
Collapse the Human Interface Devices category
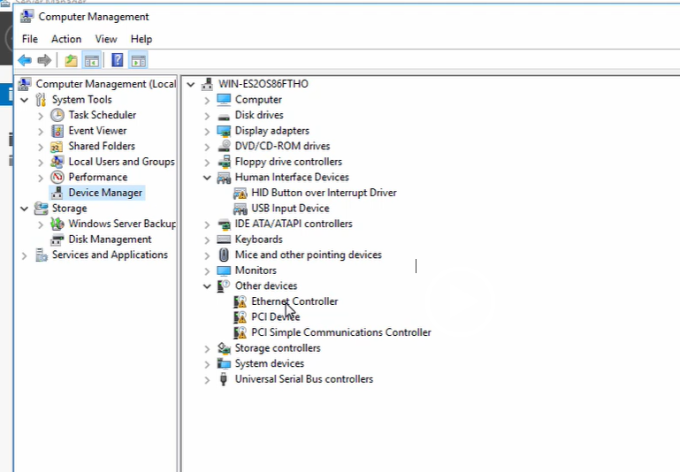pos(207,178)
